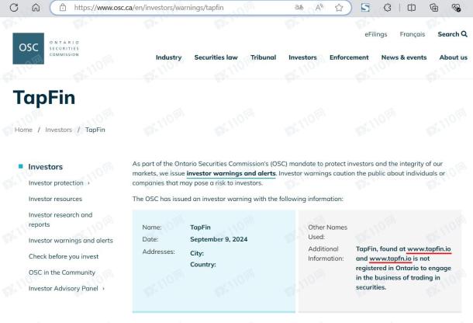Reload the page with the refresh icon

(14, 8)
